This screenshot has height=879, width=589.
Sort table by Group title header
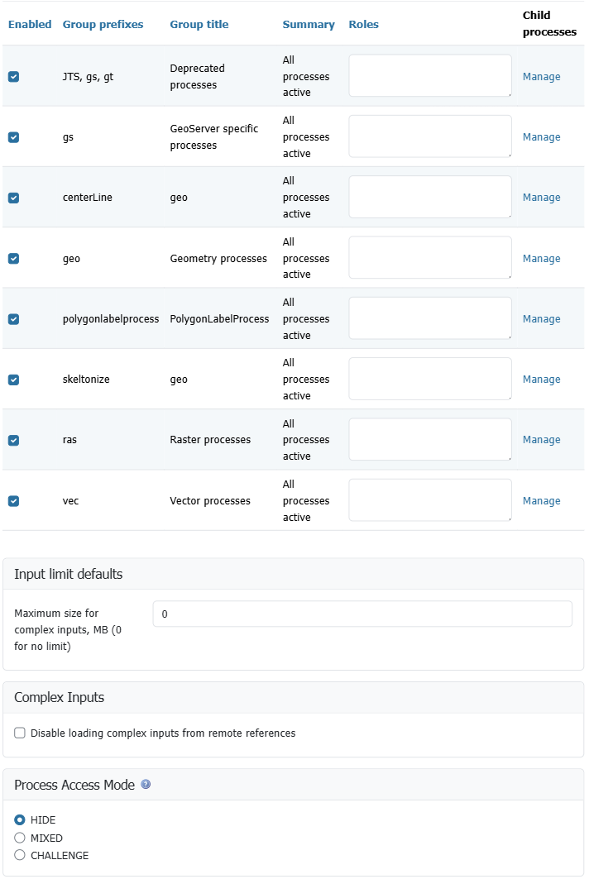(199, 25)
